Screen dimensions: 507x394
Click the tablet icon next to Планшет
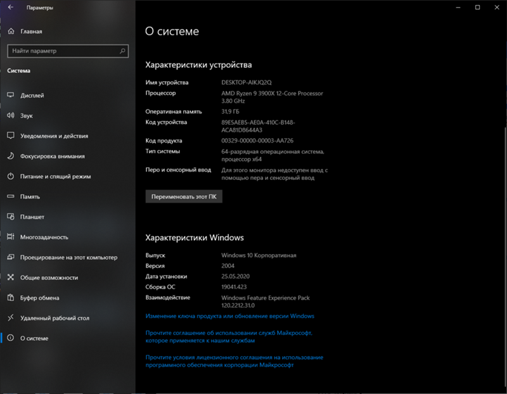coord(11,217)
